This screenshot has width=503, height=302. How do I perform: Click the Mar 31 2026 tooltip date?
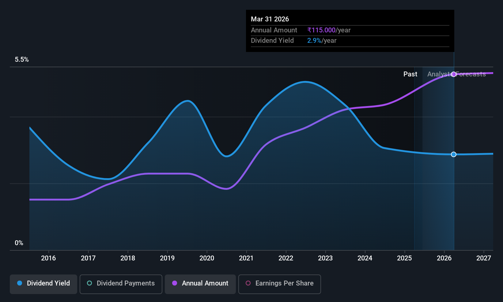270,19
